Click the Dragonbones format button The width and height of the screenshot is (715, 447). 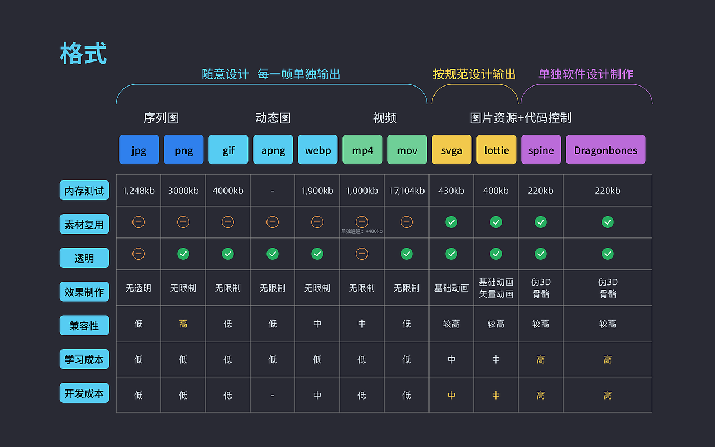(x=606, y=149)
